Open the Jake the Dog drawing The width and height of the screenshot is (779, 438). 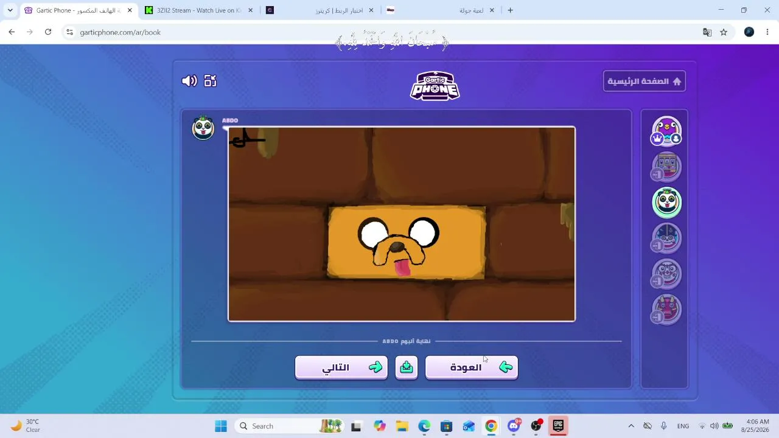[x=402, y=224]
